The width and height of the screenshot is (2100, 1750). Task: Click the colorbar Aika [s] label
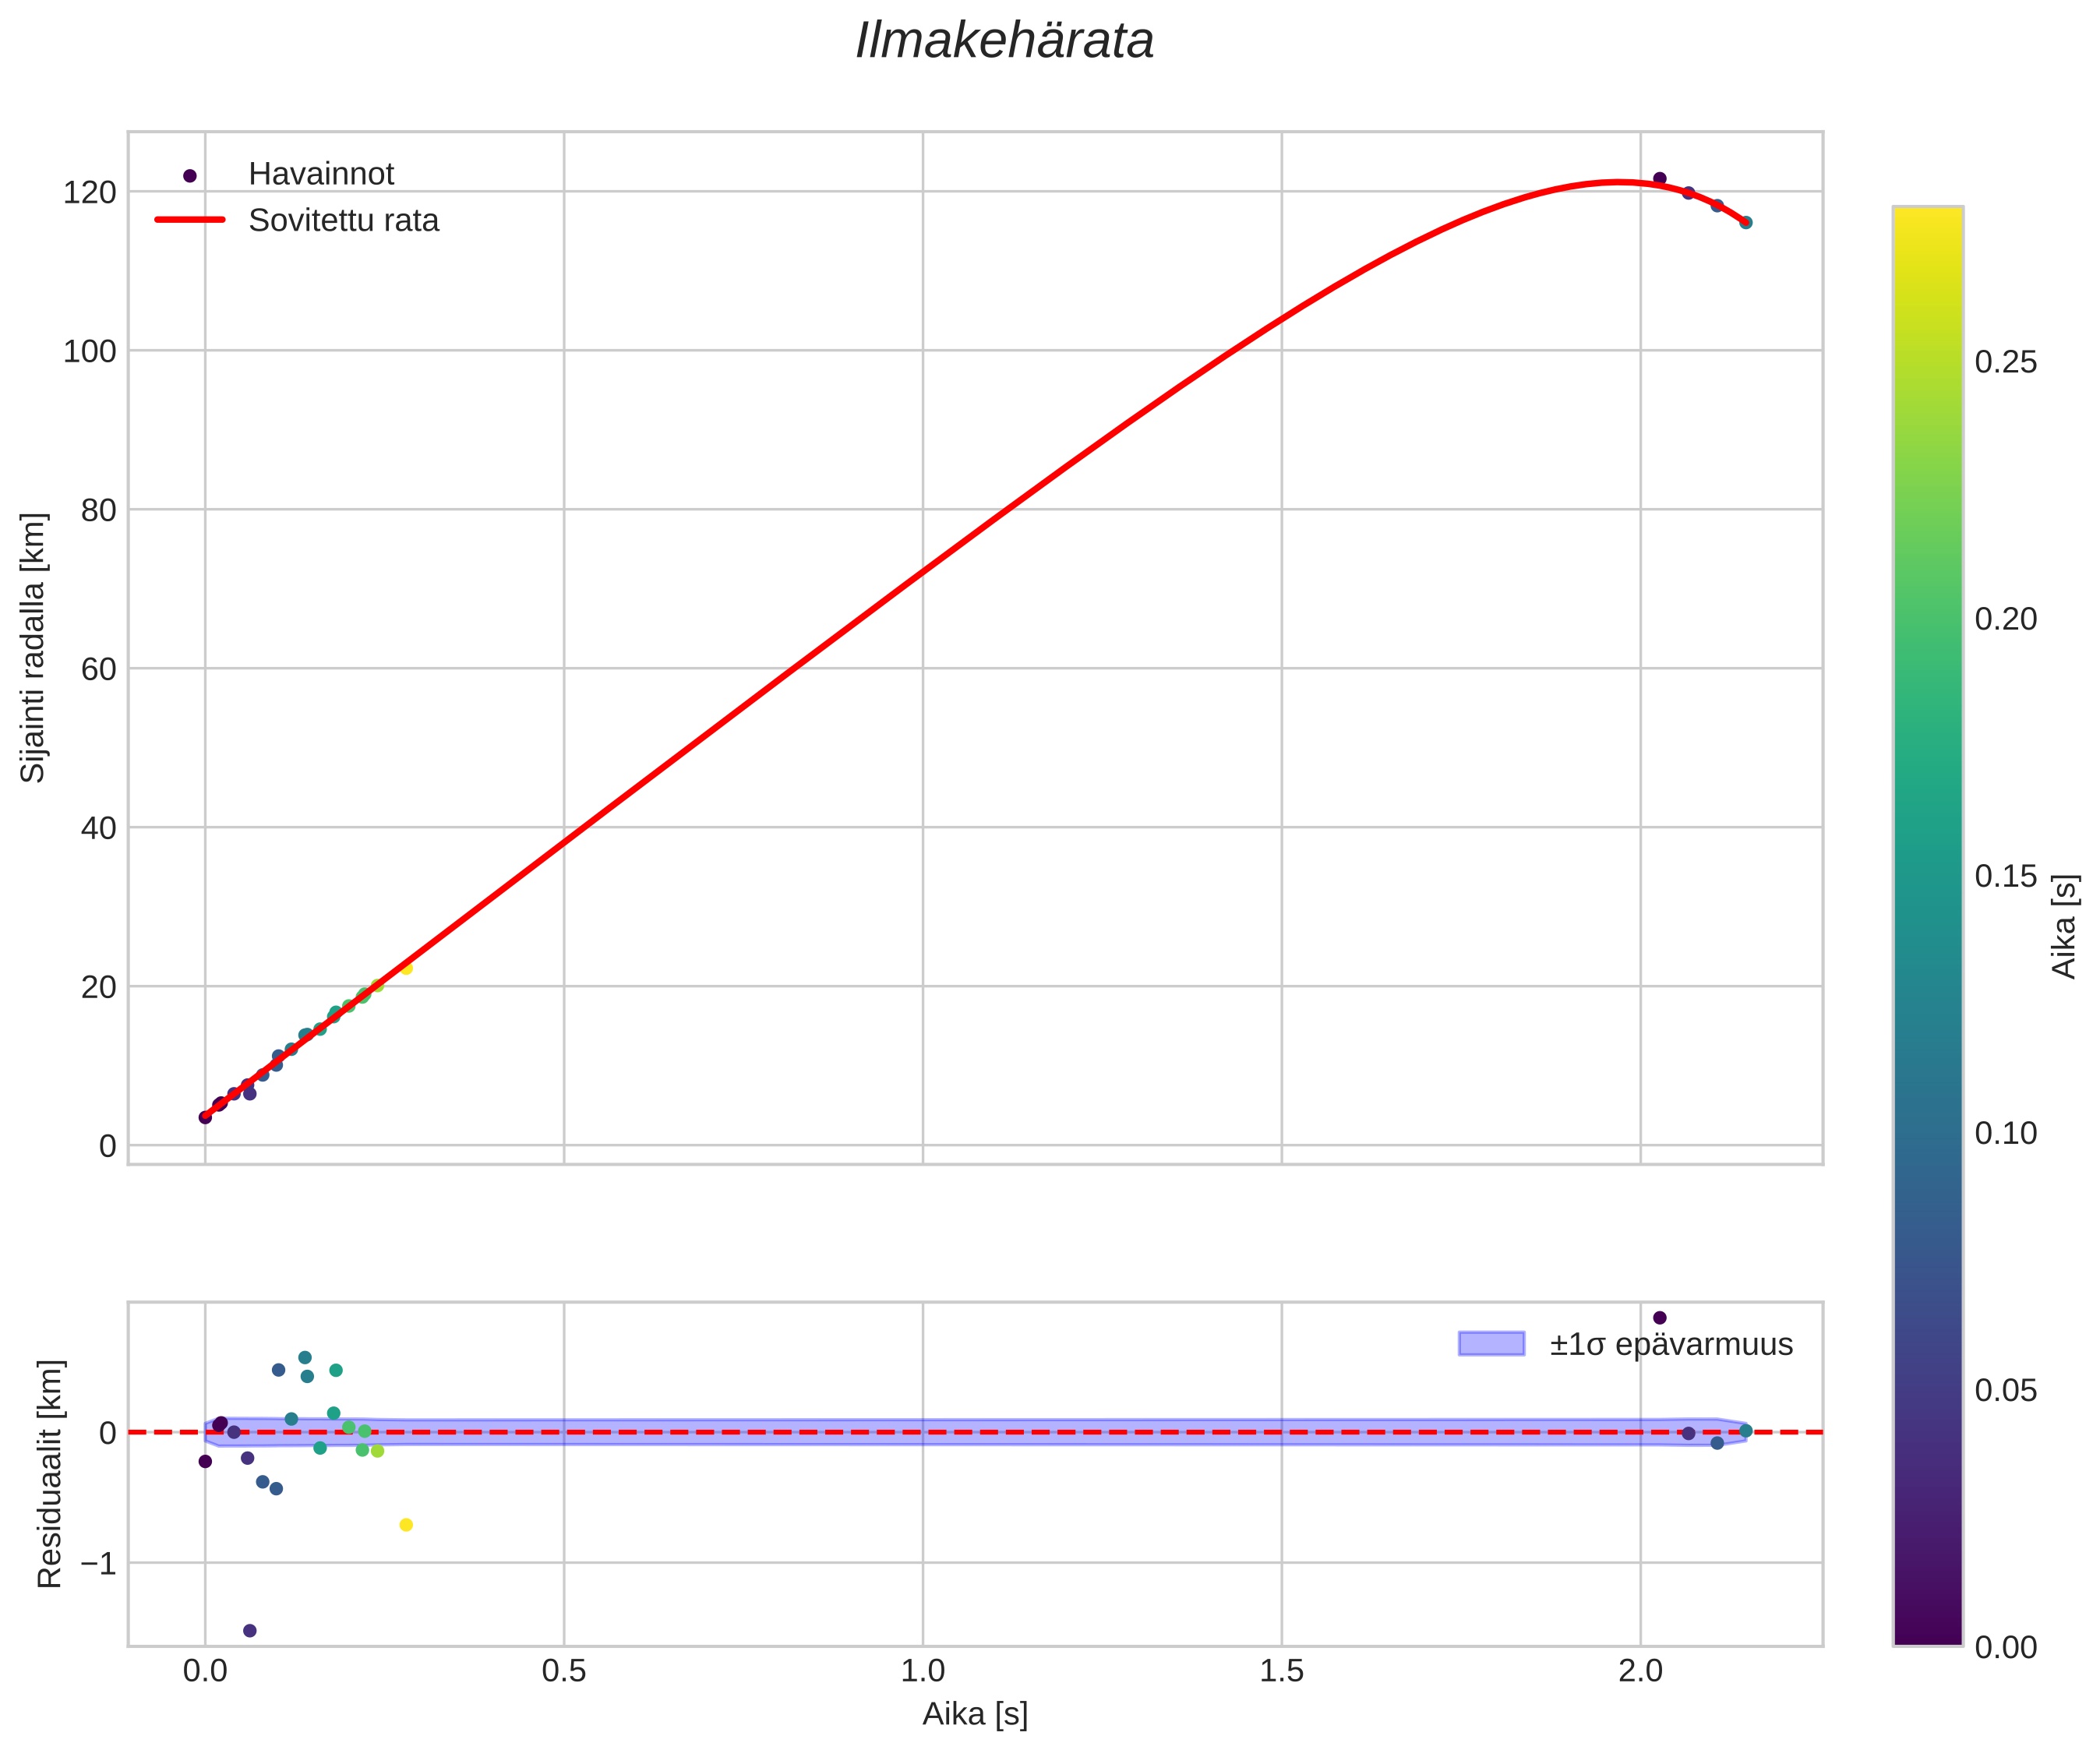[x=2065, y=927]
